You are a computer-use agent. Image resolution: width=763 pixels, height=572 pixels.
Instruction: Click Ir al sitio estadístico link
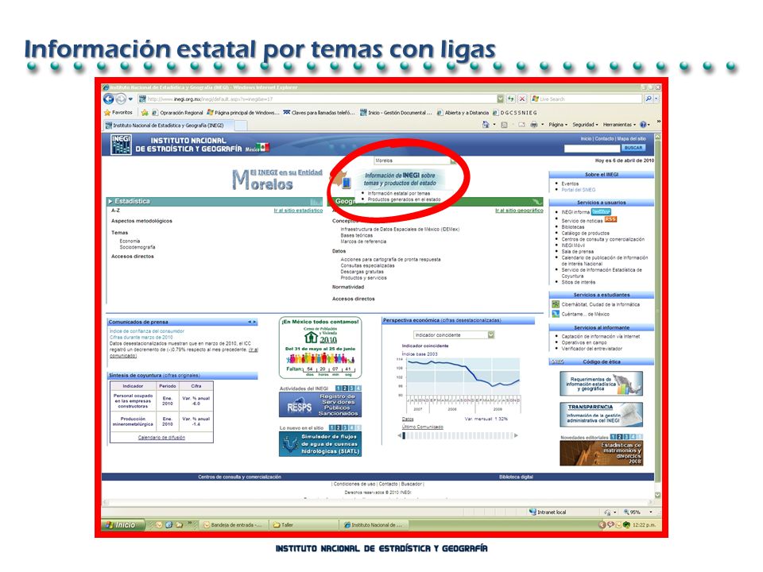click(x=298, y=211)
